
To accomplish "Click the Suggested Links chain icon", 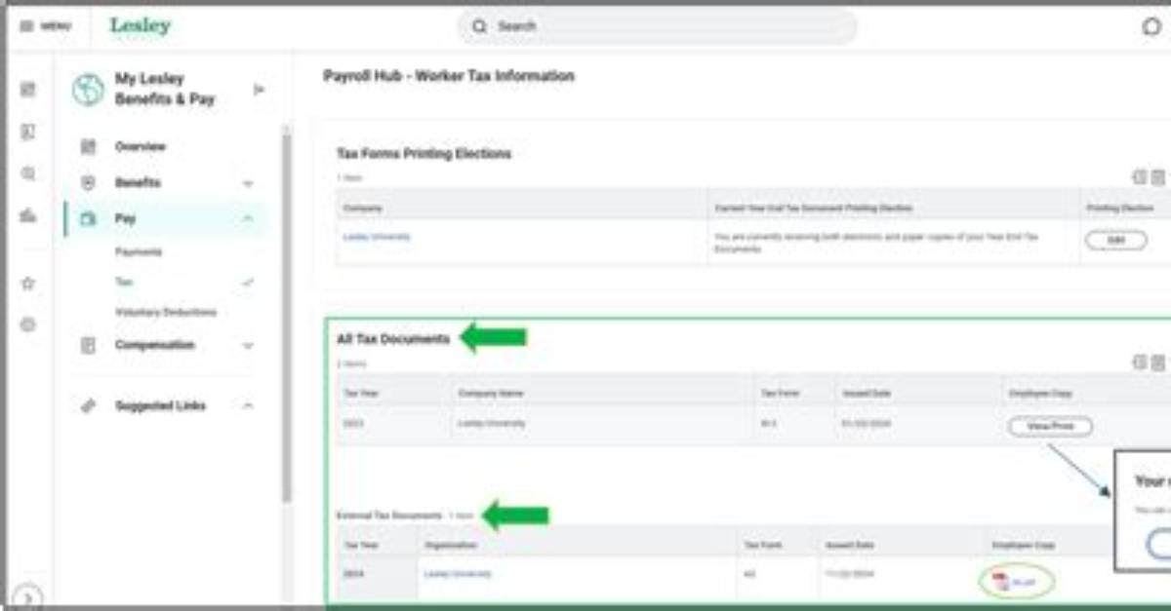I will (x=88, y=405).
